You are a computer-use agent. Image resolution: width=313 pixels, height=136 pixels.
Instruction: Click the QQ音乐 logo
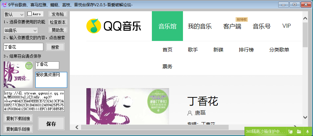(x=113, y=26)
